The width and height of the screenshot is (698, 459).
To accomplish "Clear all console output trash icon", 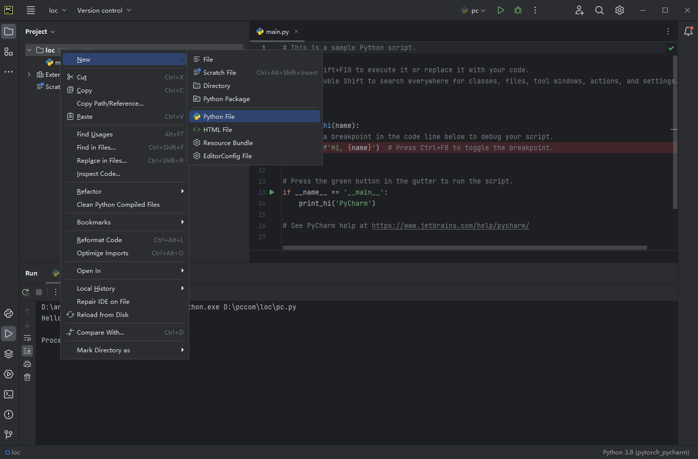I will [27, 377].
